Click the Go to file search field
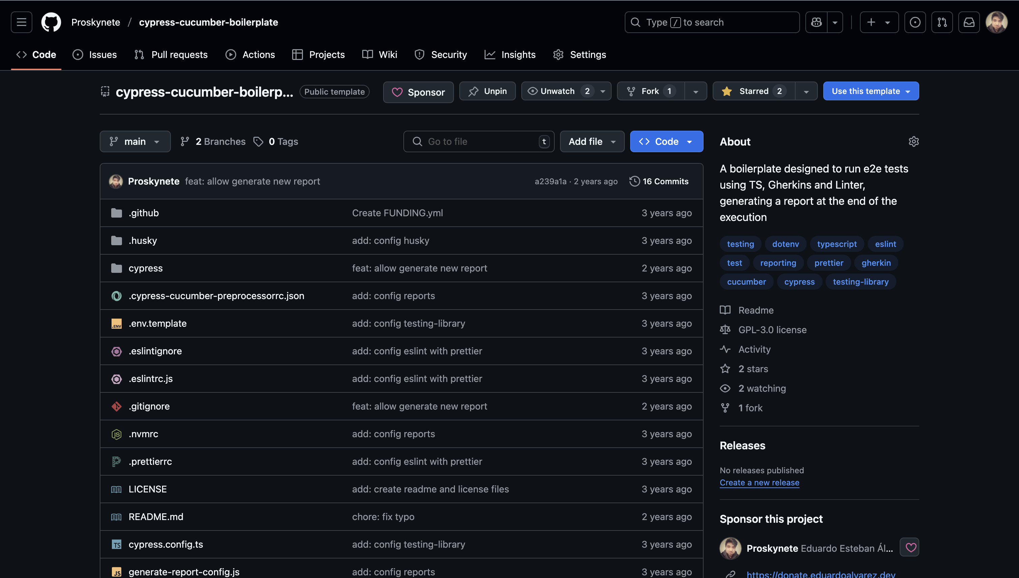Viewport: 1019px width, 578px height. click(x=478, y=141)
